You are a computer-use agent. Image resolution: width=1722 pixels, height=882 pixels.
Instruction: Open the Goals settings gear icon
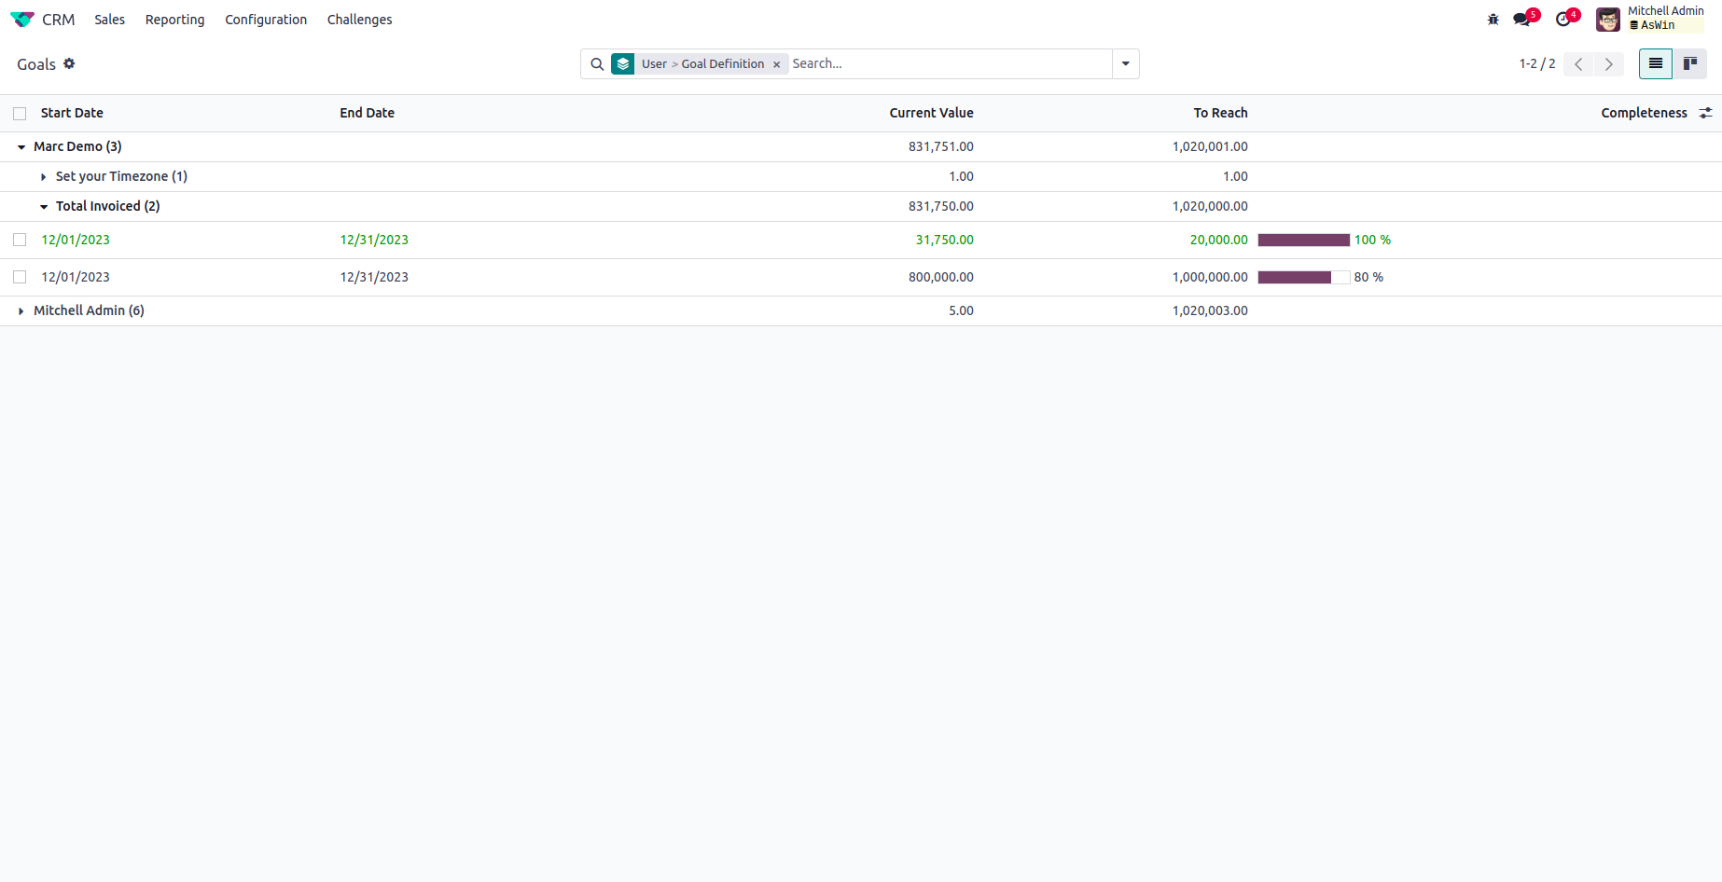coord(69,63)
